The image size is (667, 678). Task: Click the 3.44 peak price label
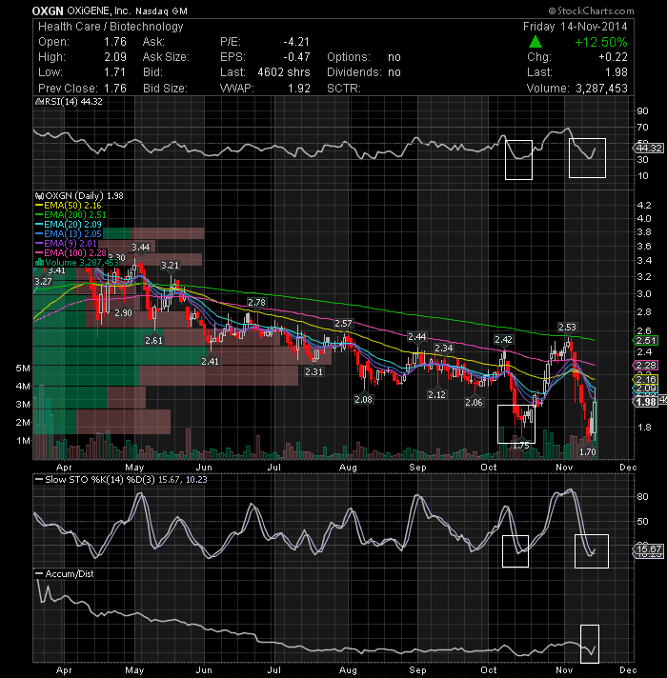(x=141, y=247)
